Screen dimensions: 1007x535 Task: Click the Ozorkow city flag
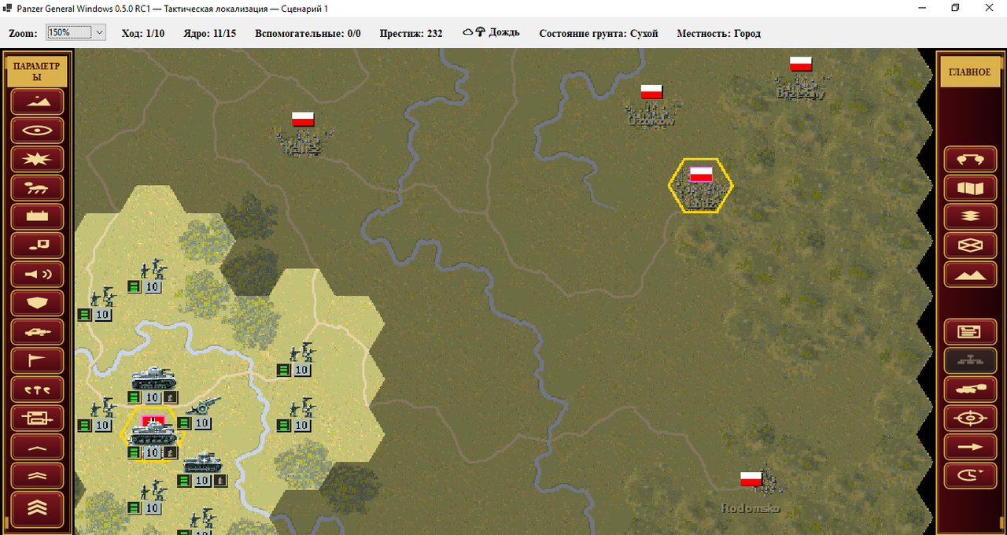(651, 91)
